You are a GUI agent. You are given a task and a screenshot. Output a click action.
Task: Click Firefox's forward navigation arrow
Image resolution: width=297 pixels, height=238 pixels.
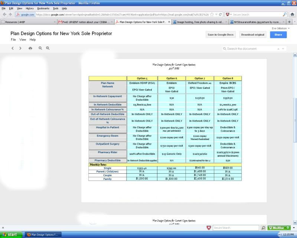10,15
